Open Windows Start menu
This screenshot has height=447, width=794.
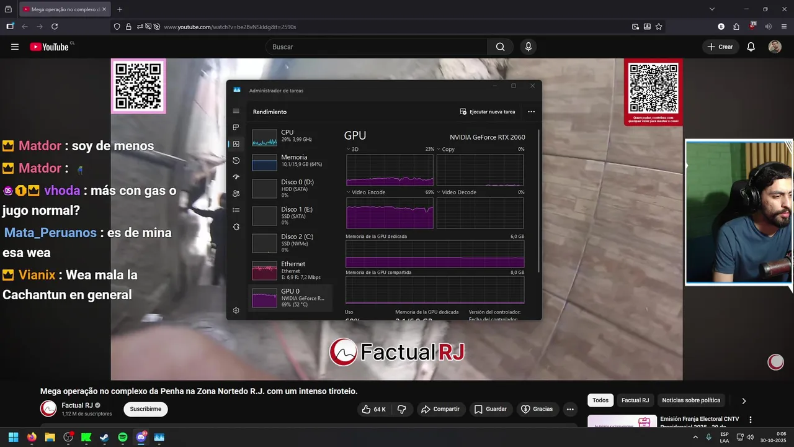(13, 437)
